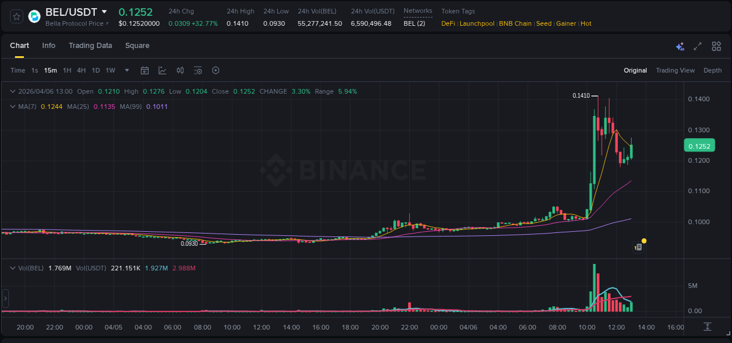
Task: Click the $0.12520000 price text
Action: point(139,23)
